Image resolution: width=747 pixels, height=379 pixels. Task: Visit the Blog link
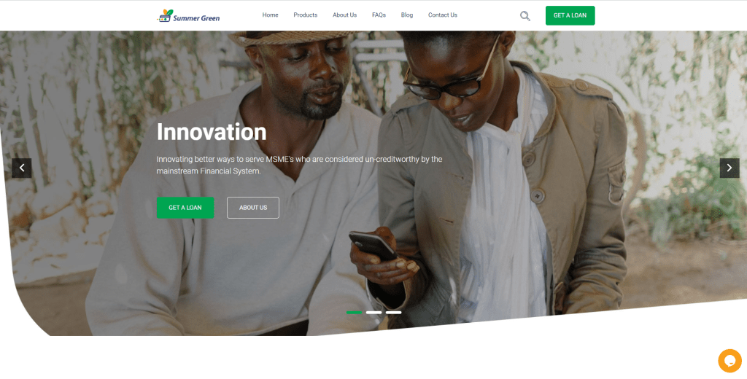pos(407,15)
